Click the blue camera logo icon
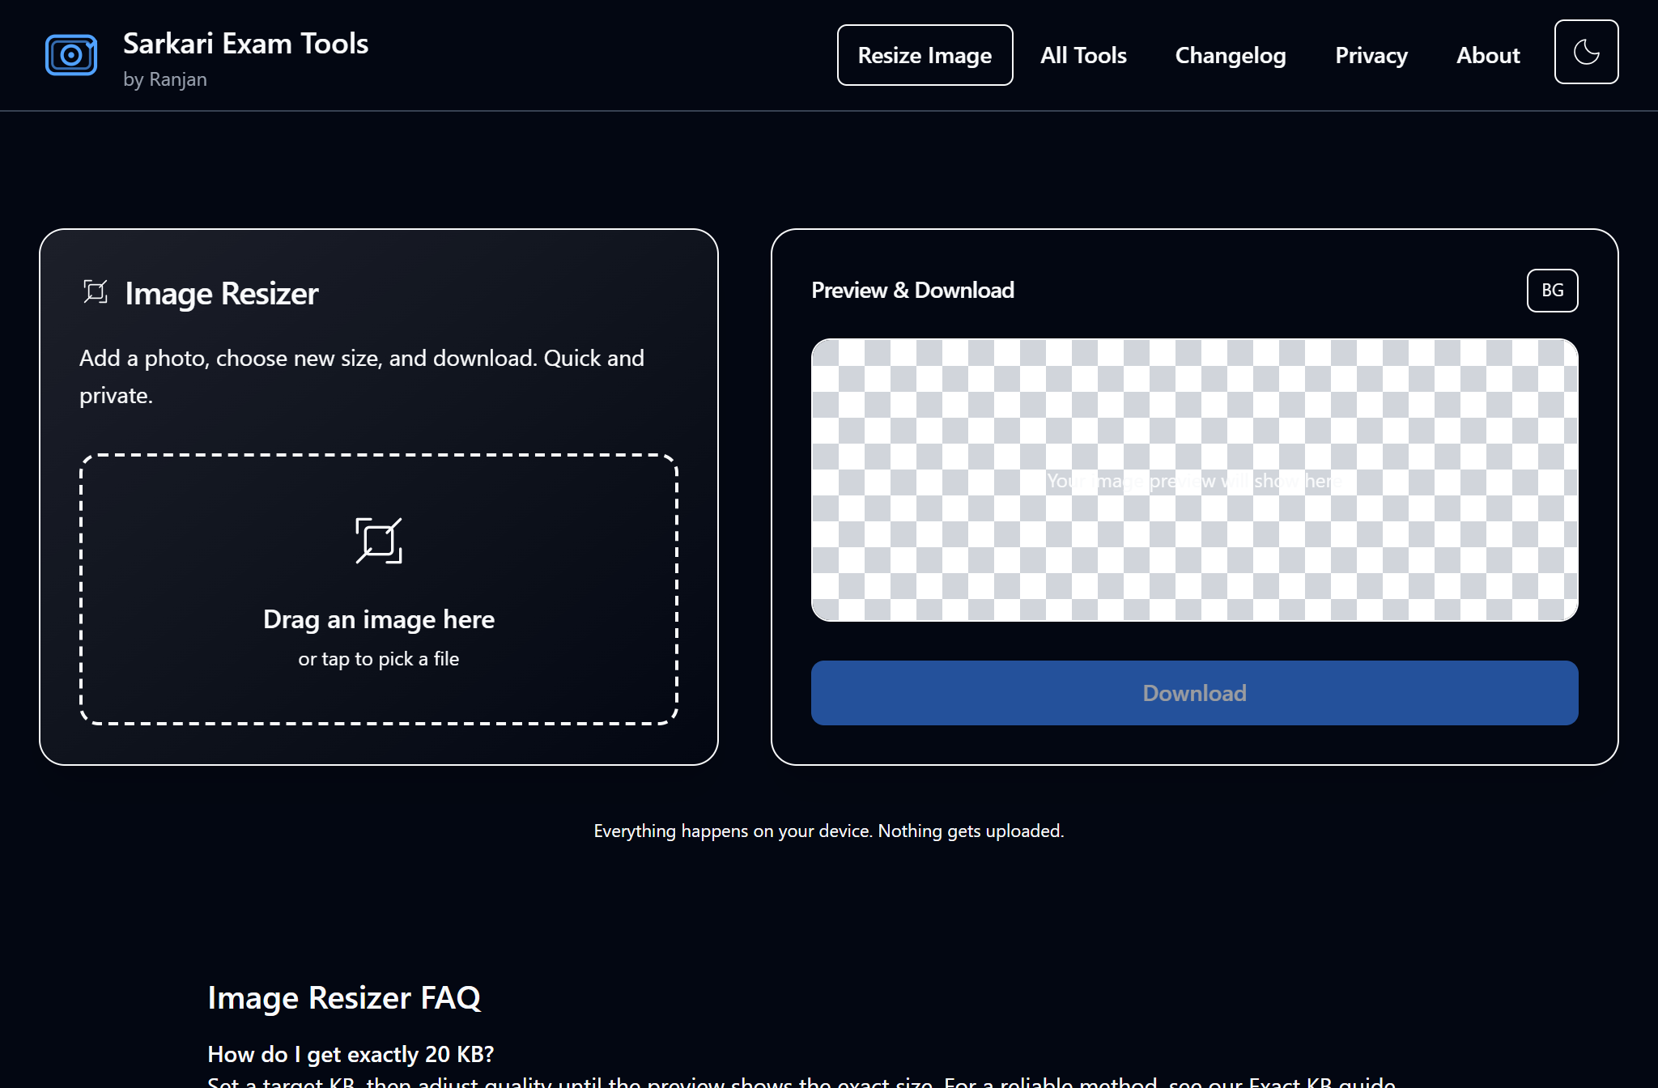 tap(71, 55)
